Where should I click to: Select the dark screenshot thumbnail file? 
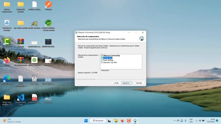point(48,43)
